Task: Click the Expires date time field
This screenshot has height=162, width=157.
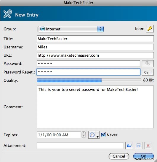Action: [x=59, y=135]
